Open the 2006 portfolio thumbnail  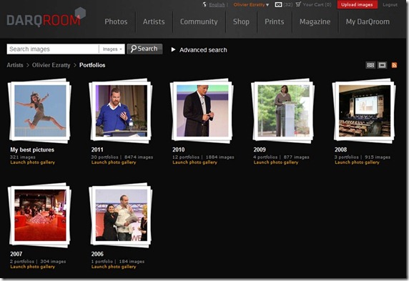pyautogui.click(x=121, y=215)
